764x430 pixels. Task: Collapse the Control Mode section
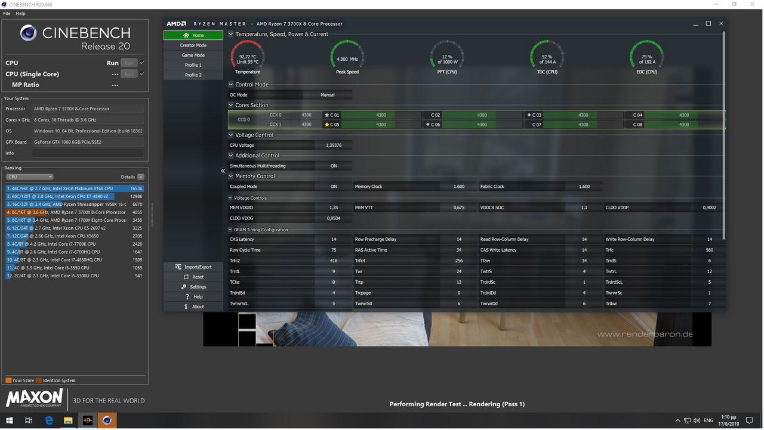tap(231, 85)
